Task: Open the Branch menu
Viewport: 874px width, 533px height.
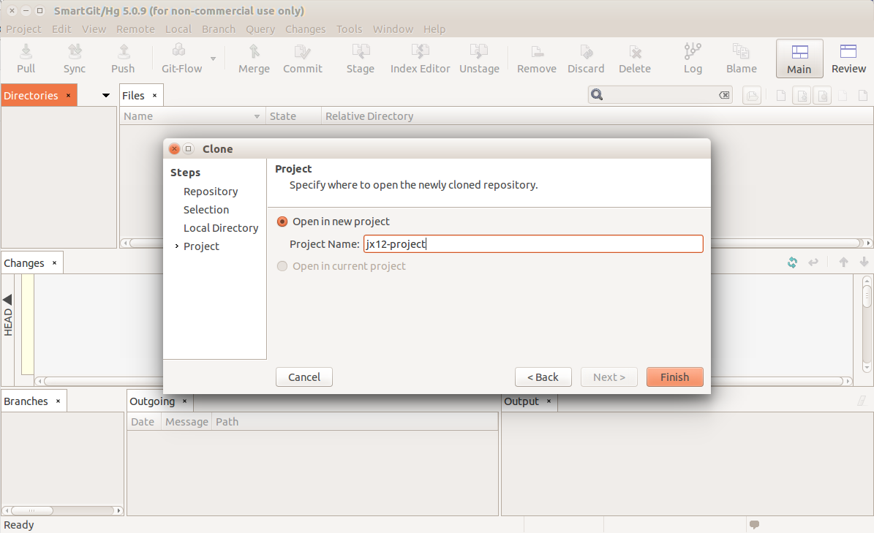Action: coord(219,29)
